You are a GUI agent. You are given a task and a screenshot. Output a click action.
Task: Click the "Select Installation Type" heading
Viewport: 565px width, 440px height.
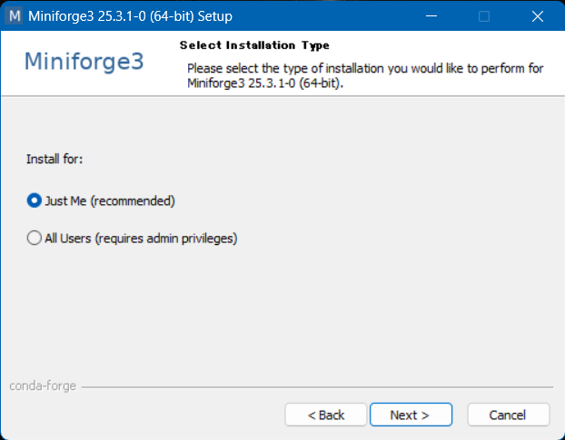(x=254, y=45)
